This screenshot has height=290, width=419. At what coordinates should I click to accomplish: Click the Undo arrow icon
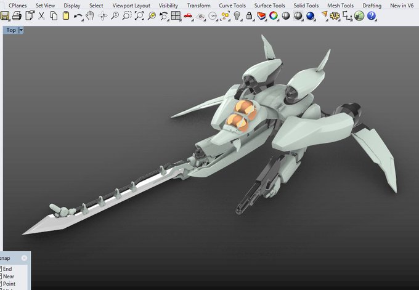point(78,16)
